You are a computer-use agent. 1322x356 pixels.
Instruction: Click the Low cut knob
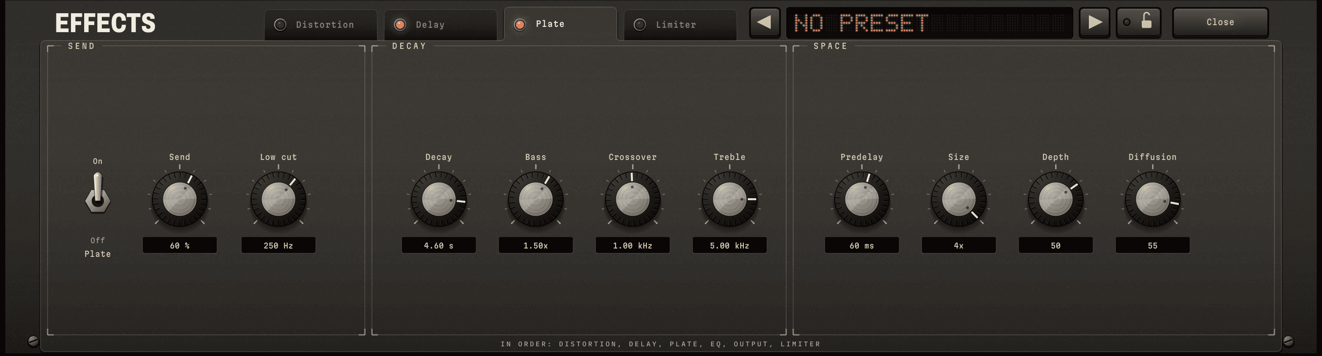279,200
